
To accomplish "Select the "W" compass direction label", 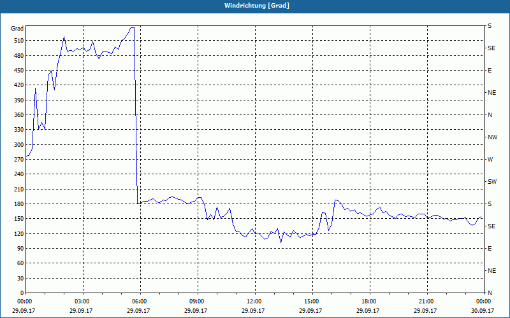I will [490, 160].
